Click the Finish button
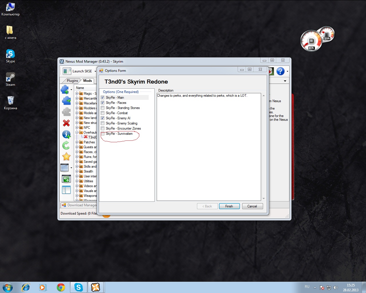 (229, 206)
